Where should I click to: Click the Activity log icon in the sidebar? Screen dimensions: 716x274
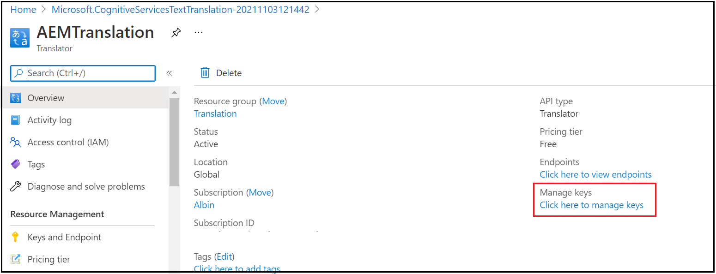(15, 120)
